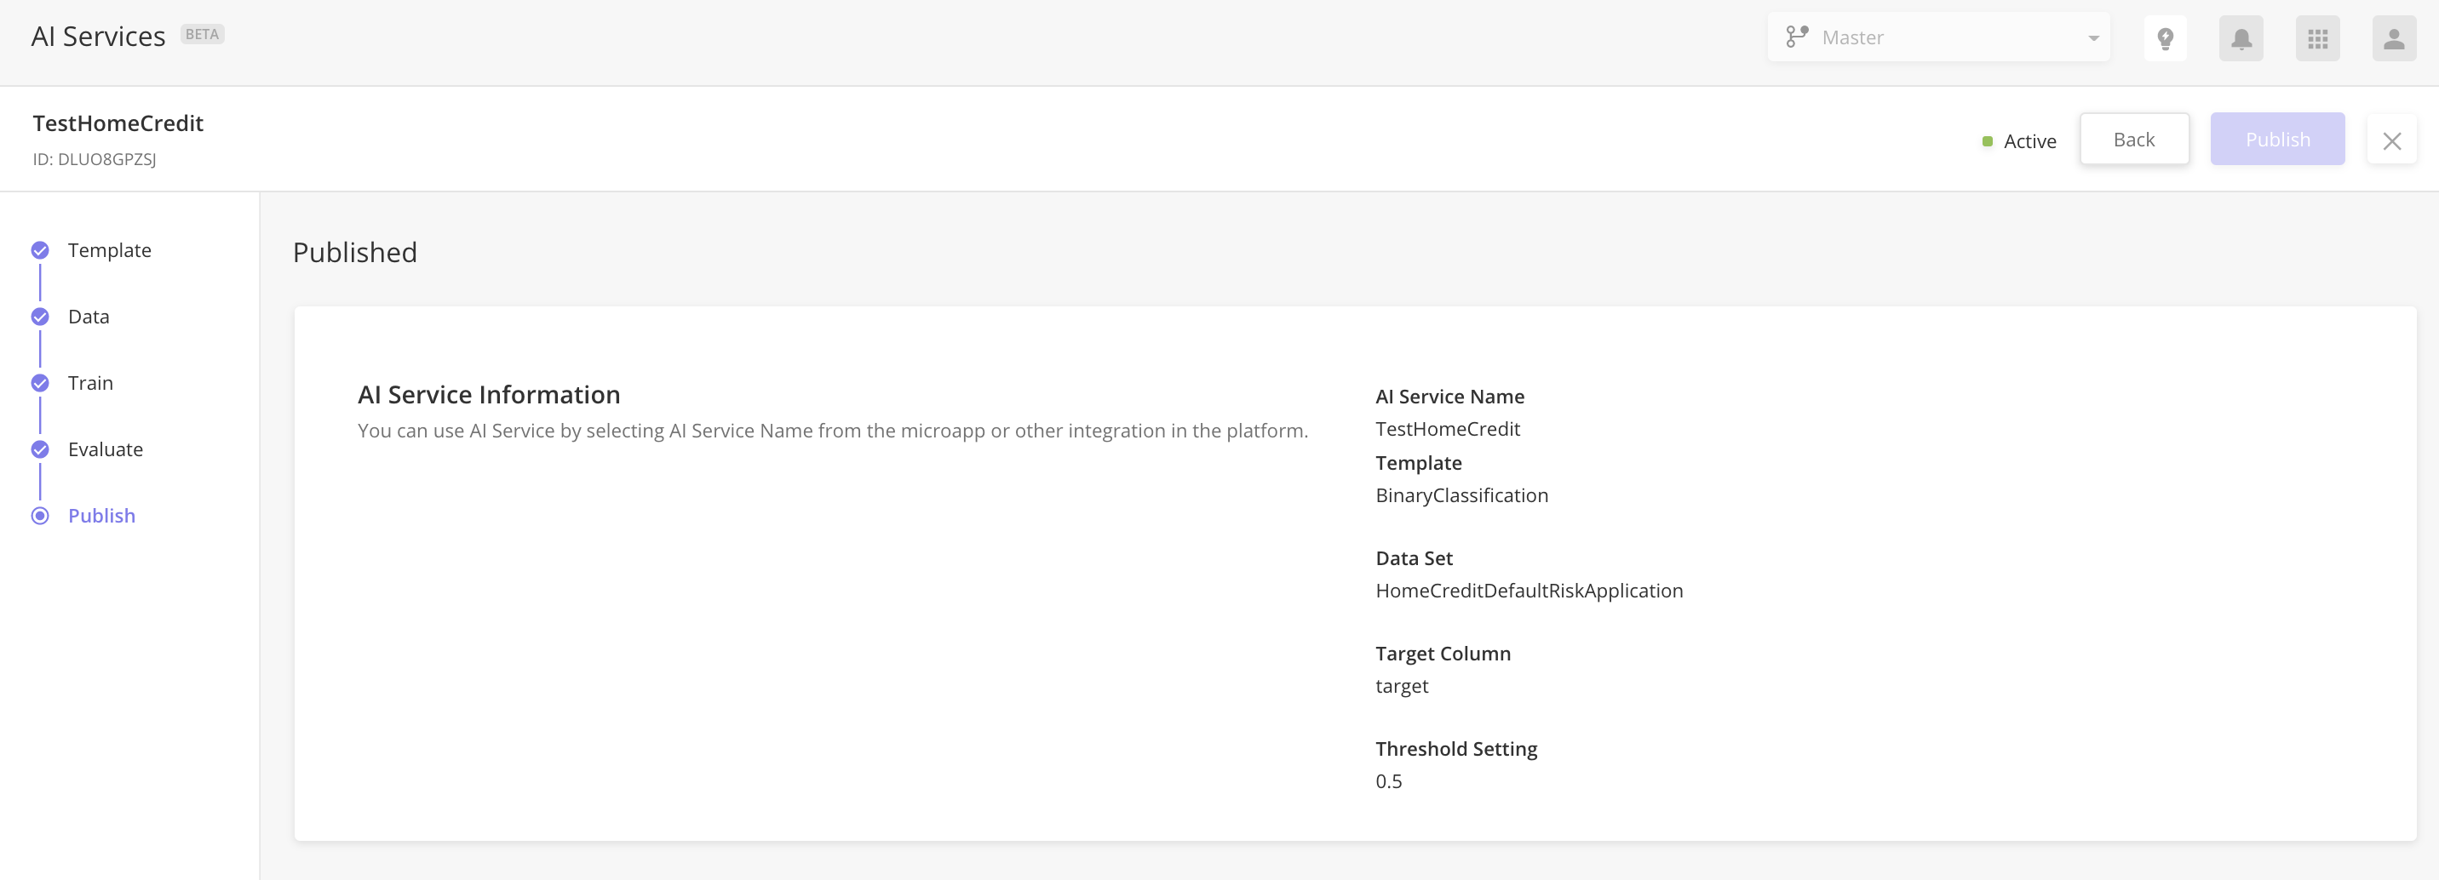Close the TestHomeCredit service view
The height and width of the screenshot is (880, 2439).
tap(2391, 141)
